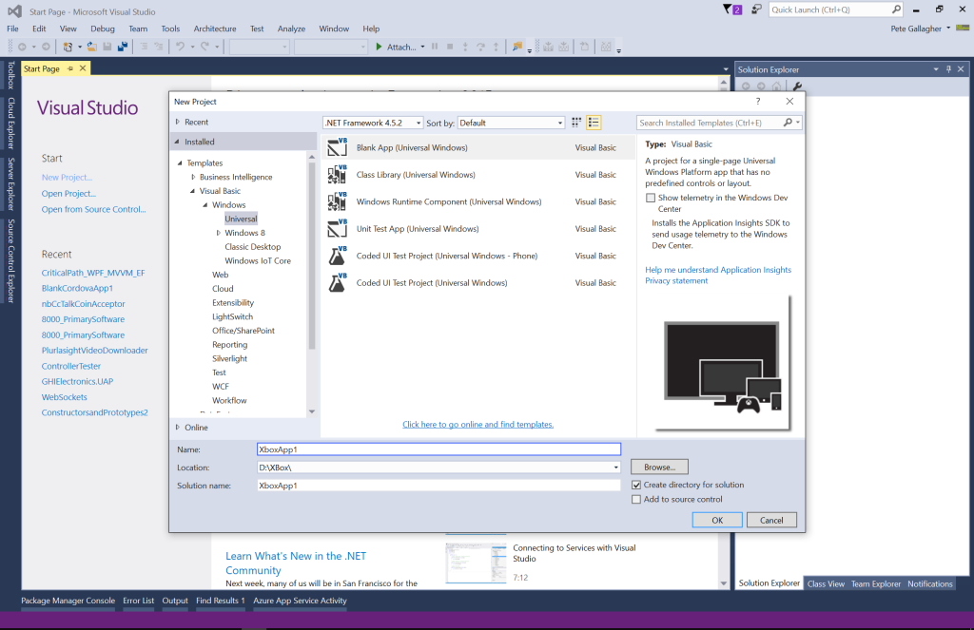
Task: Open the Debug menu
Action: (103, 29)
